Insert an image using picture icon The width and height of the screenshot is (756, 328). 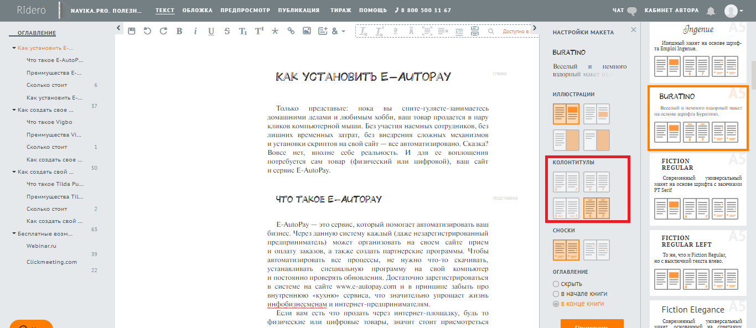[x=307, y=31]
